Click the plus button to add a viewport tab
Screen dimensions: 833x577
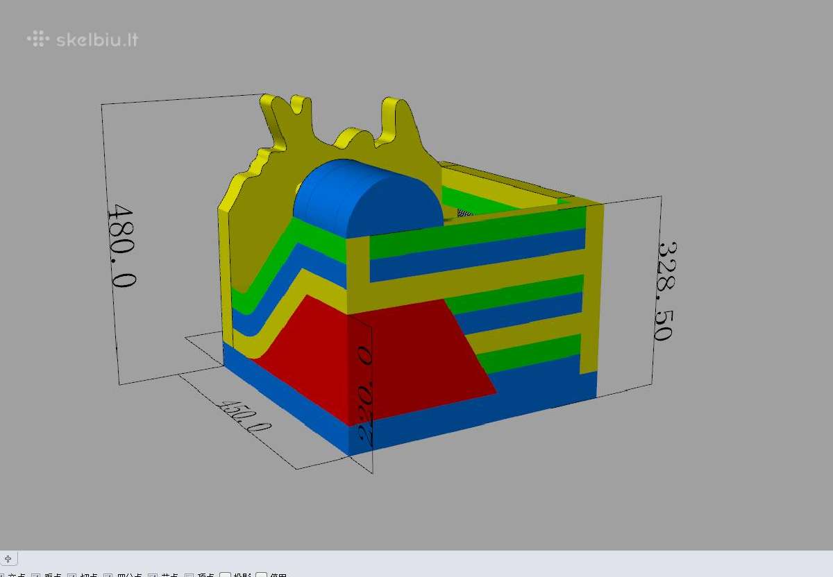tap(8, 559)
